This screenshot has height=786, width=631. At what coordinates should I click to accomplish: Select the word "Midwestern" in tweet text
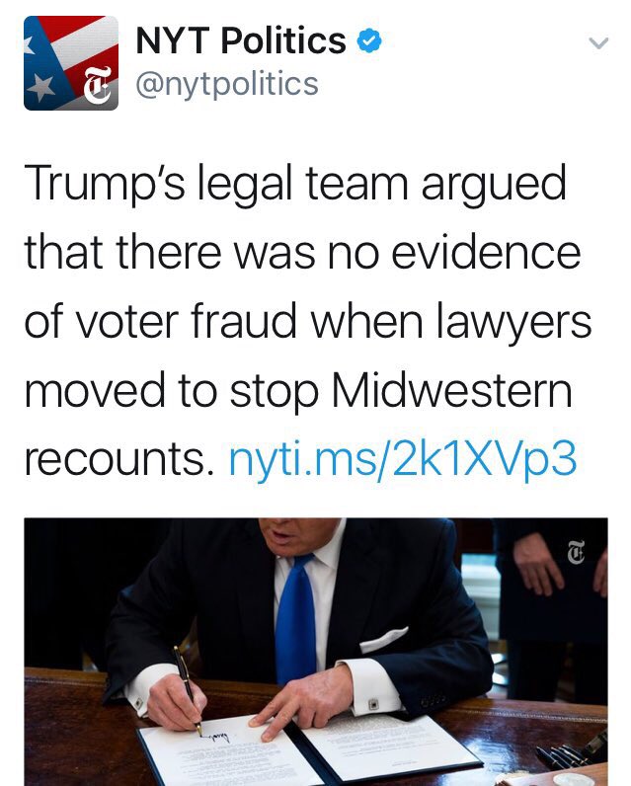(451, 390)
